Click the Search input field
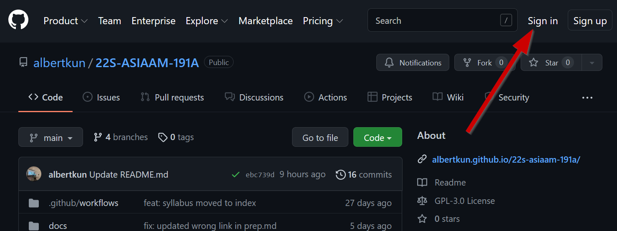 click(x=434, y=20)
